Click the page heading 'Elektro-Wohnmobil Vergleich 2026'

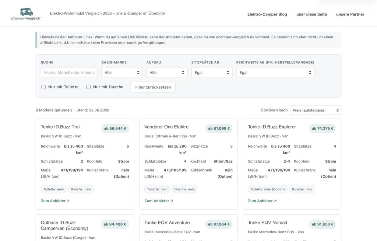pos(108,13)
